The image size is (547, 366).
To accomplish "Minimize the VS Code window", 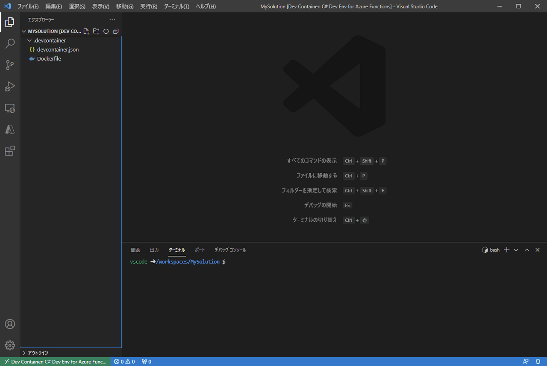I will point(500,6).
